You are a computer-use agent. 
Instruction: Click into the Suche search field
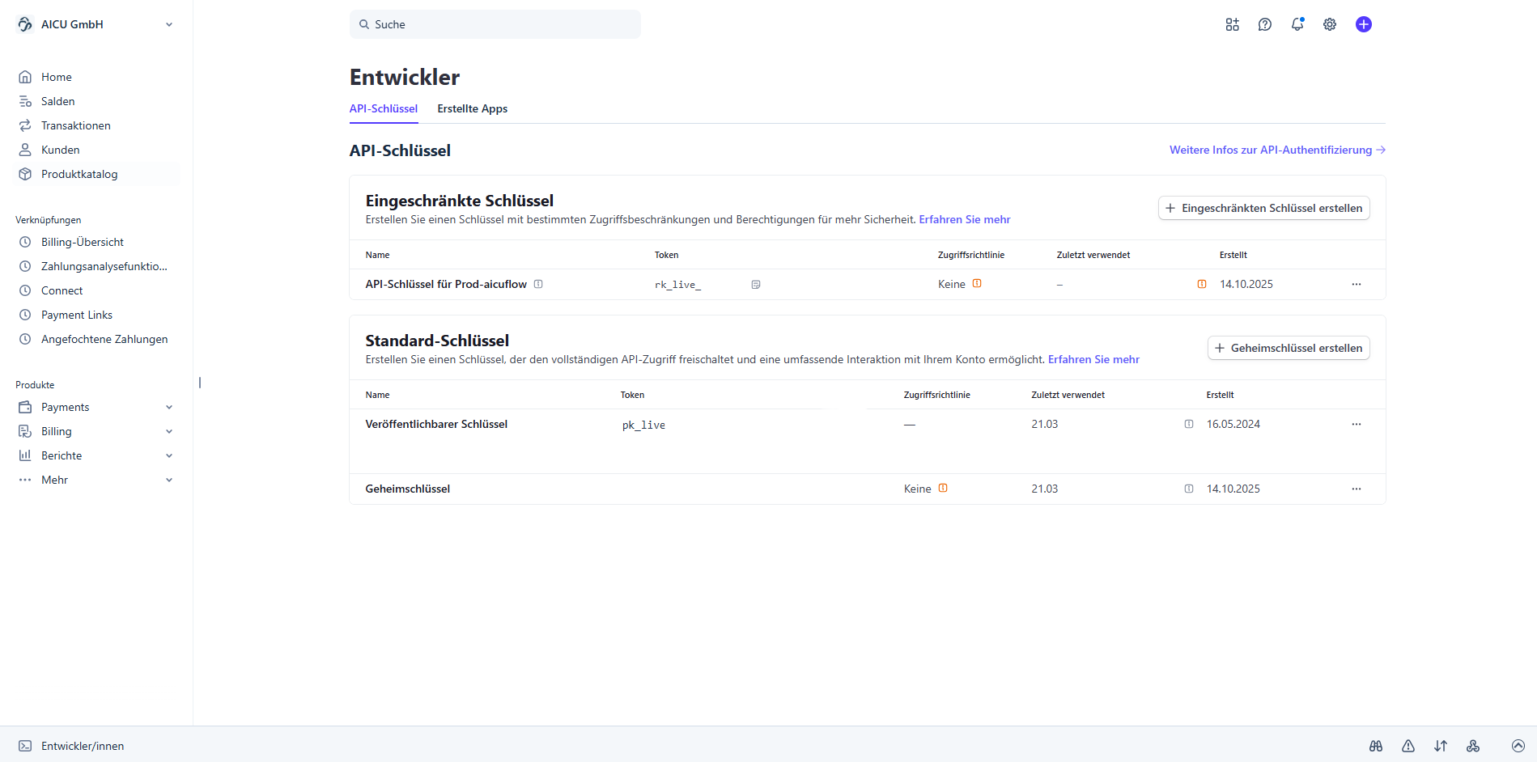coord(495,24)
